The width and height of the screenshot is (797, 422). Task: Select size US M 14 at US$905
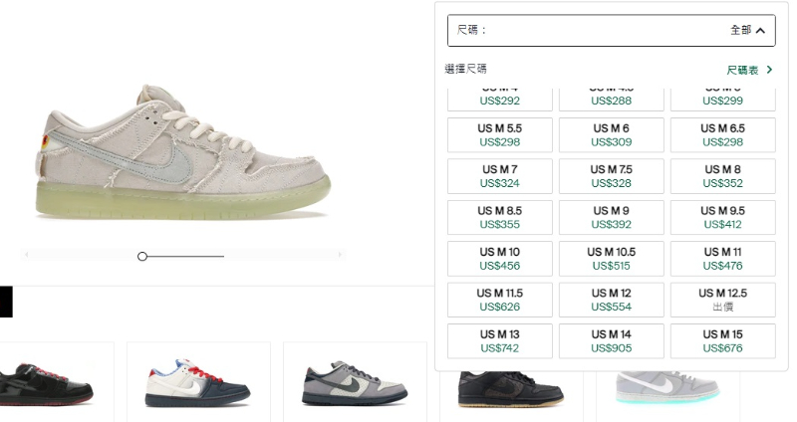pos(611,340)
